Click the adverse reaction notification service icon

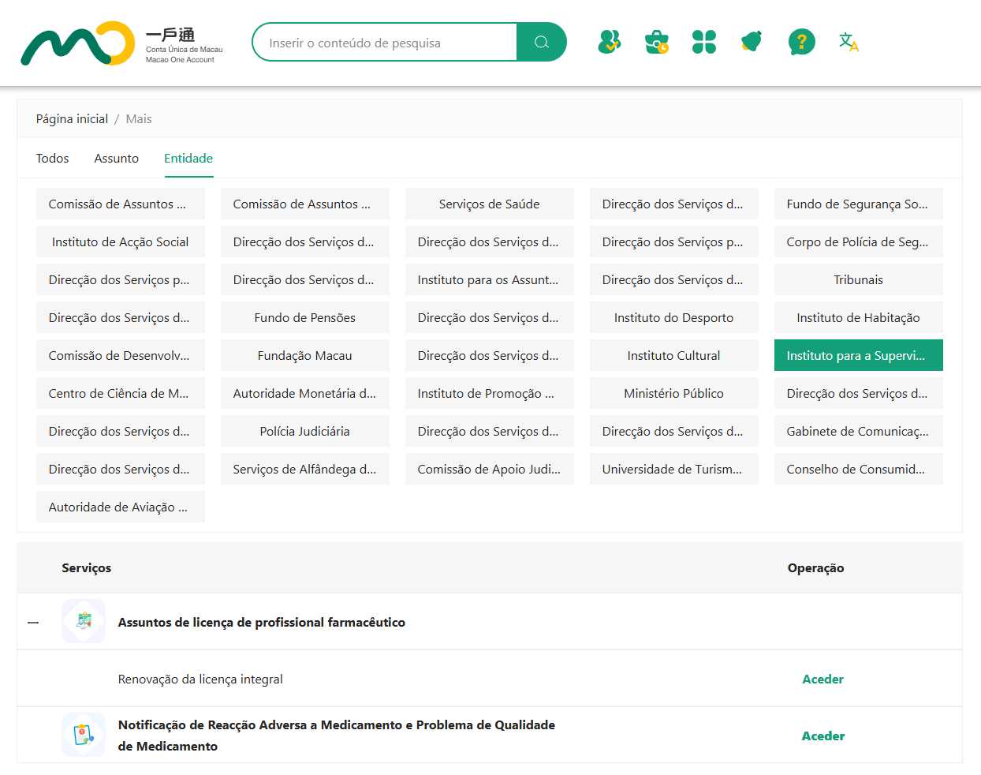(84, 736)
